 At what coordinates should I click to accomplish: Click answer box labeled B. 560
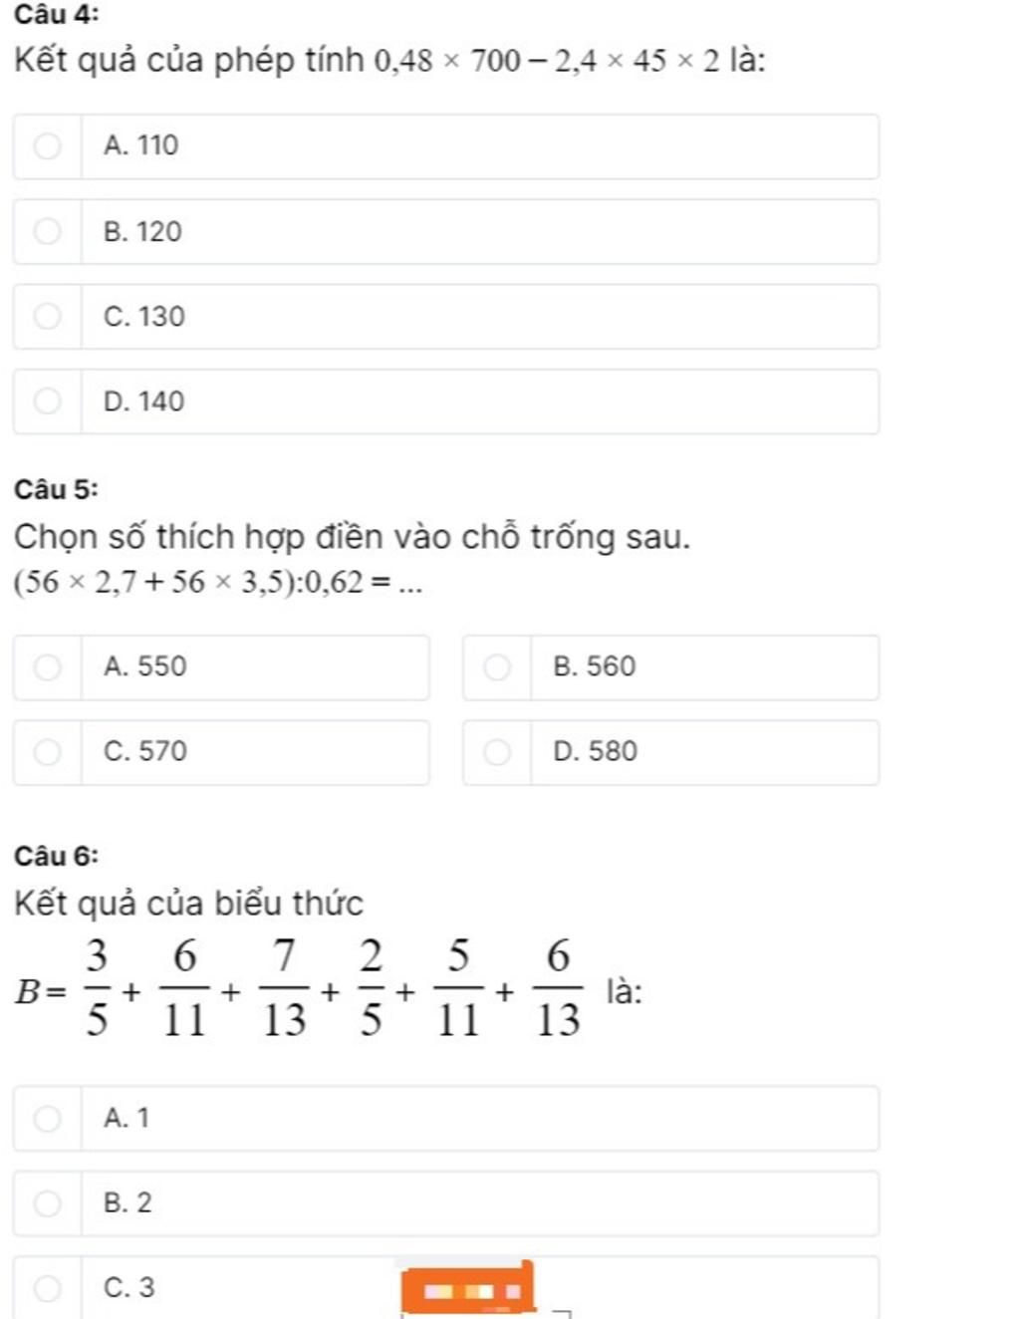(671, 667)
